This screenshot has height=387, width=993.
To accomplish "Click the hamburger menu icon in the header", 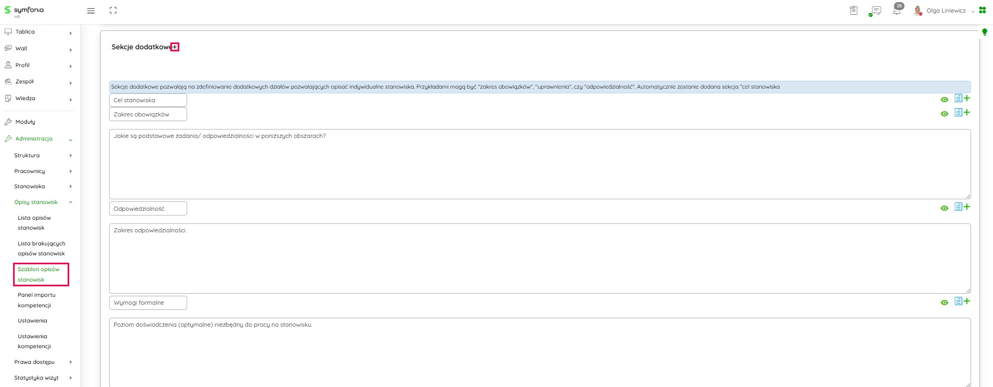I will coord(91,11).
